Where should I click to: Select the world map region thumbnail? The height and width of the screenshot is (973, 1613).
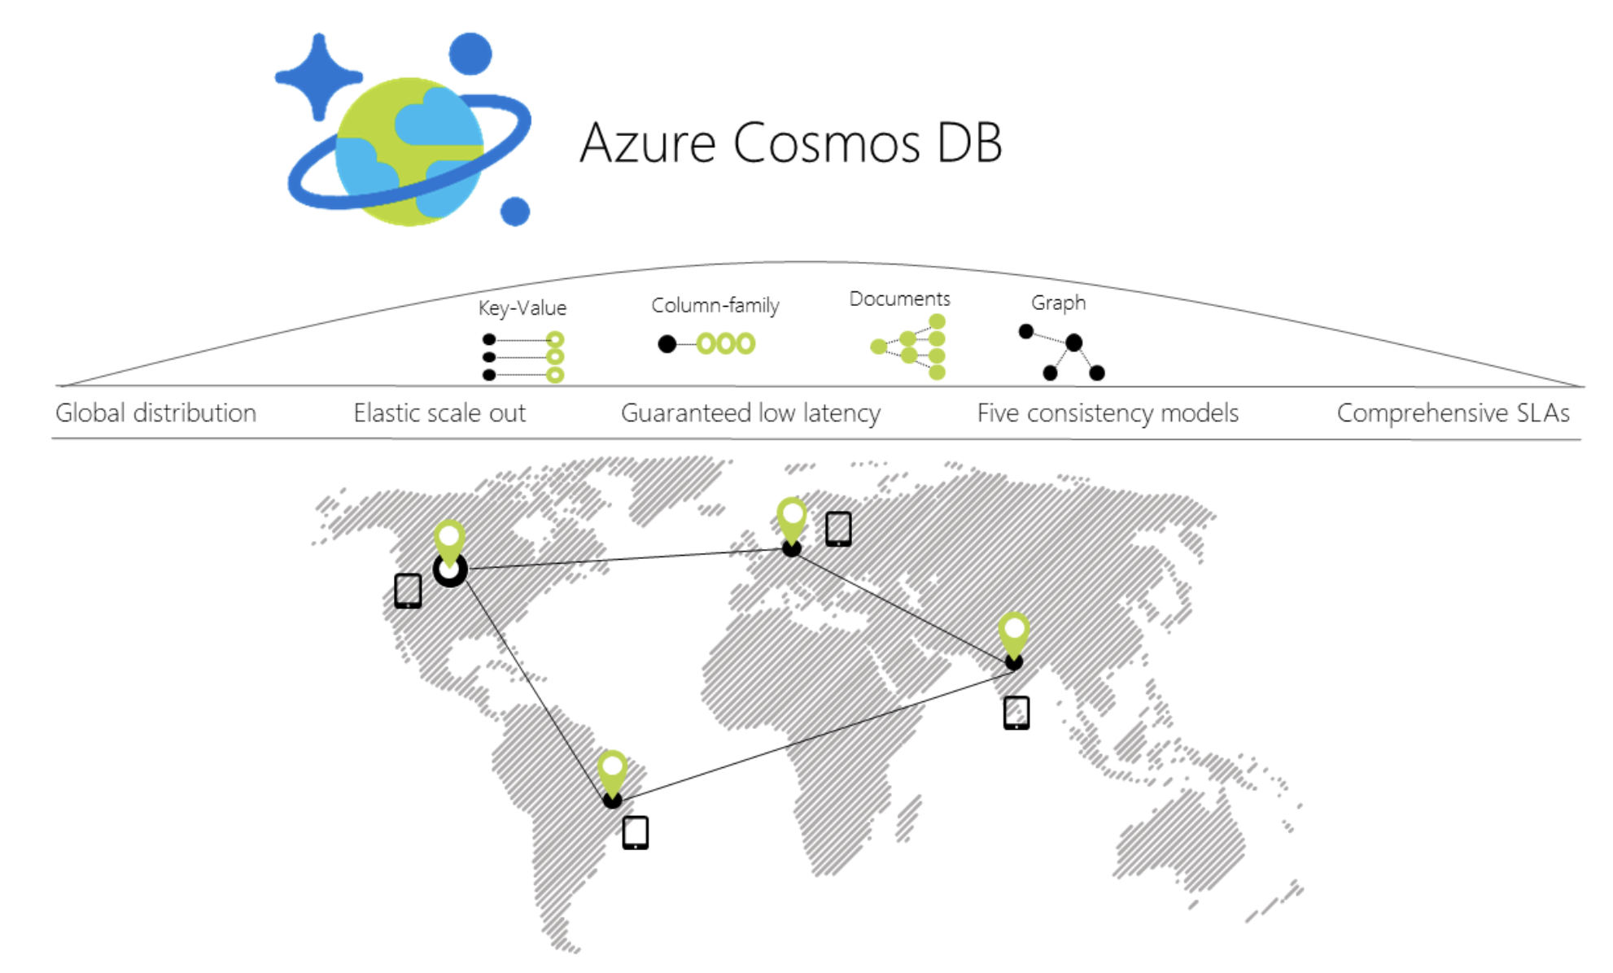[806, 691]
